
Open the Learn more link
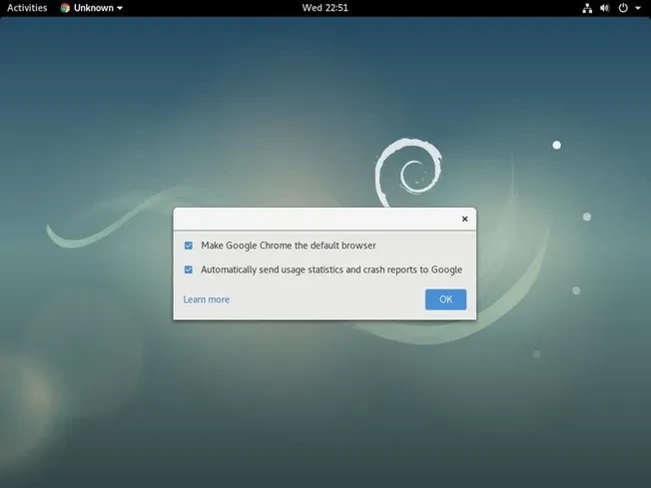(x=207, y=299)
